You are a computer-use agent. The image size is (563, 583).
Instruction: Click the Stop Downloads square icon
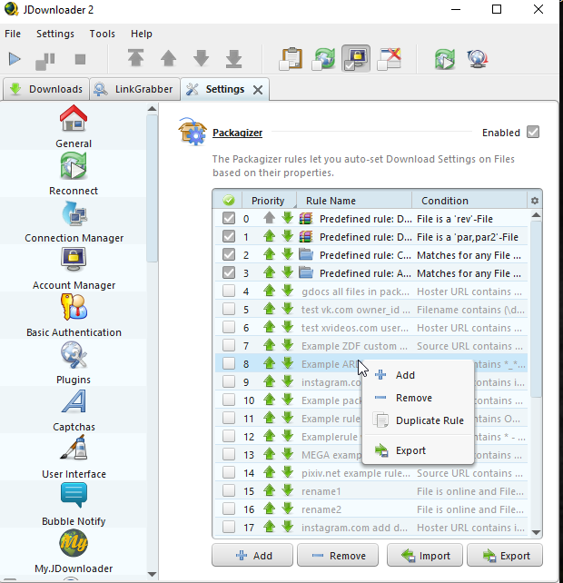(80, 59)
